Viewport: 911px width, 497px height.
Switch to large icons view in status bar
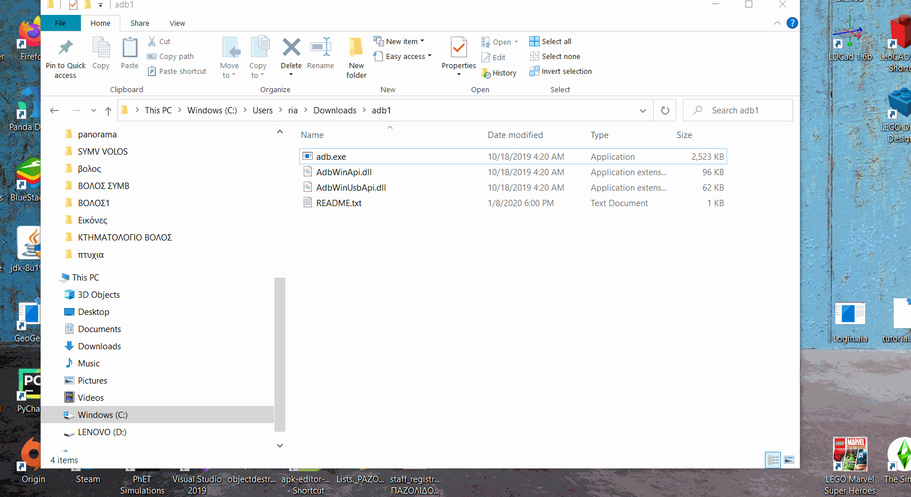click(x=789, y=460)
